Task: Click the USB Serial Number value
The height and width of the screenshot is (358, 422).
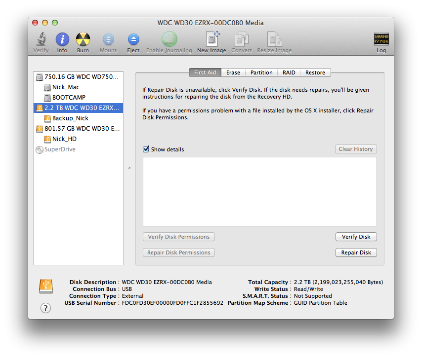Action: [x=172, y=303]
